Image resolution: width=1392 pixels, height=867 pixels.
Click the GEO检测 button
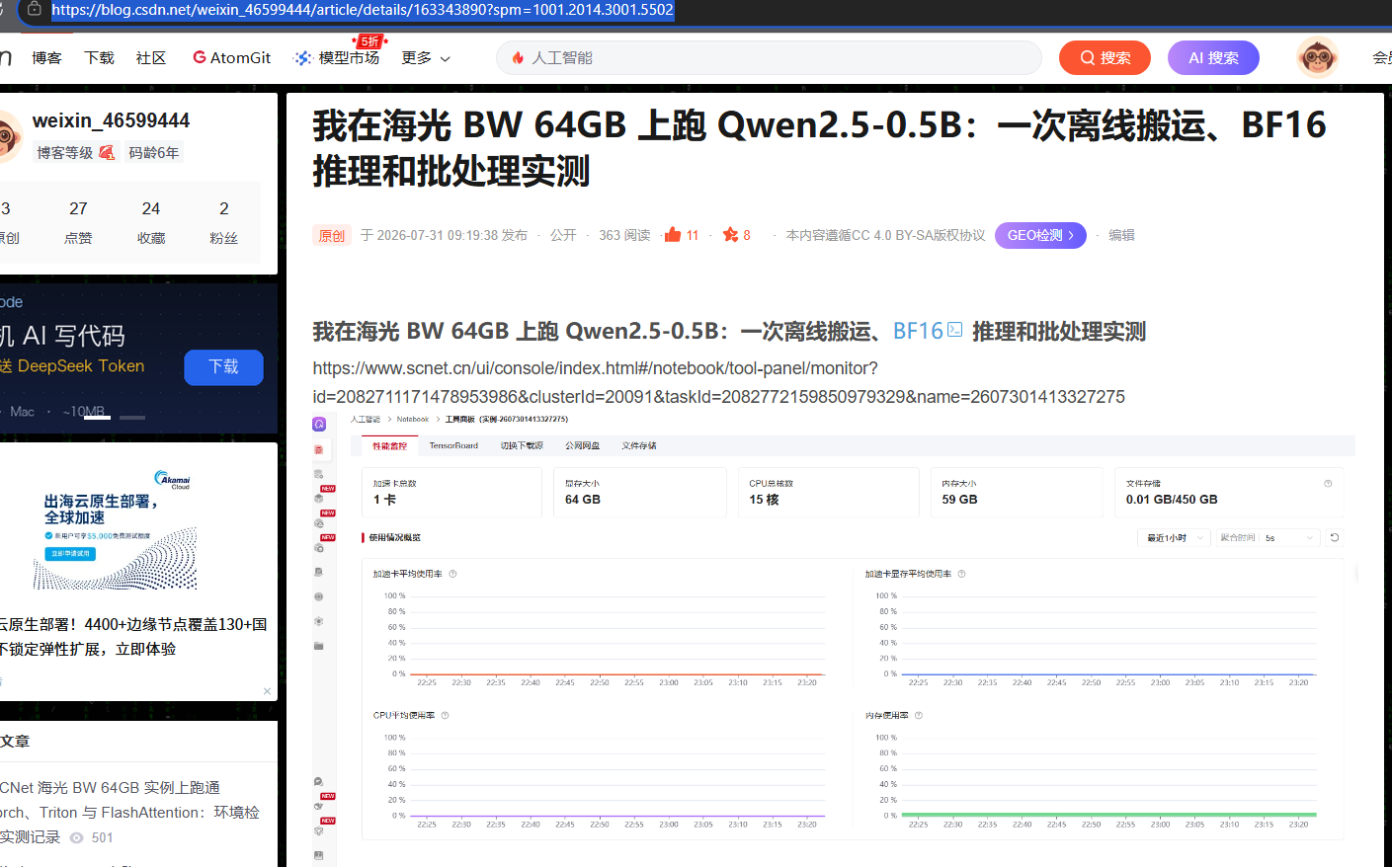1040,235
